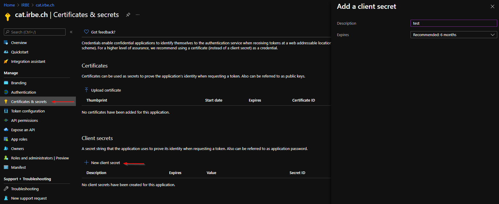Image resolution: width=499 pixels, height=204 pixels.
Task: Click Thumbprint column header
Action: tap(97, 100)
